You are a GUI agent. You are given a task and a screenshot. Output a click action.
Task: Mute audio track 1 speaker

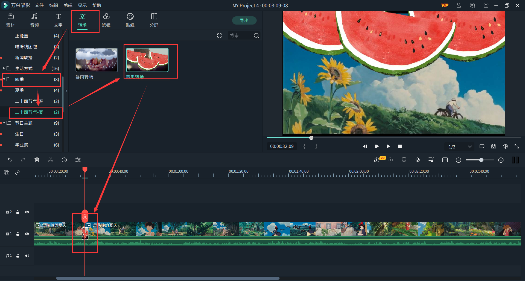pyautogui.click(x=27, y=256)
